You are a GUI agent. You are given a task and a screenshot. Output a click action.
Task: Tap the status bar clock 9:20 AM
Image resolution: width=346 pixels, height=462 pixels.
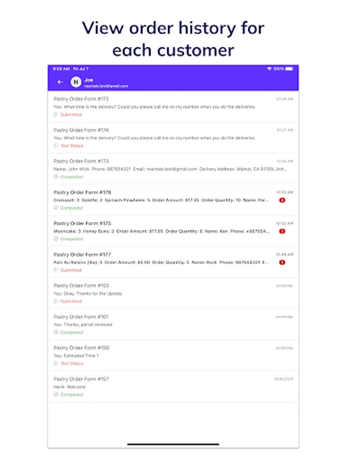61,69
